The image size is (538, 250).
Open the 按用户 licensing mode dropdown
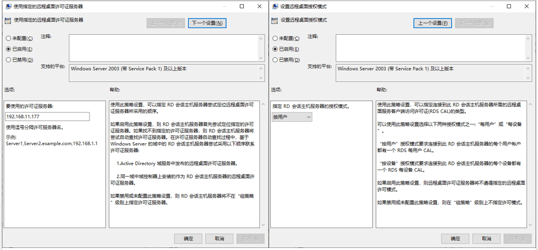(x=292, y=117)
